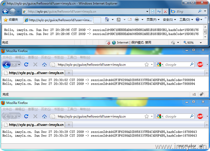The image size is (210, 151).
Task: Click Read Mail icon in Internet Explorer
Action: coord(130,20)
